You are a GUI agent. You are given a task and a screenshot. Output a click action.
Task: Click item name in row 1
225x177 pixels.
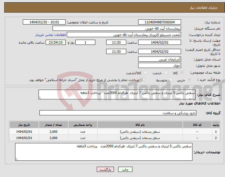[140, 132]
